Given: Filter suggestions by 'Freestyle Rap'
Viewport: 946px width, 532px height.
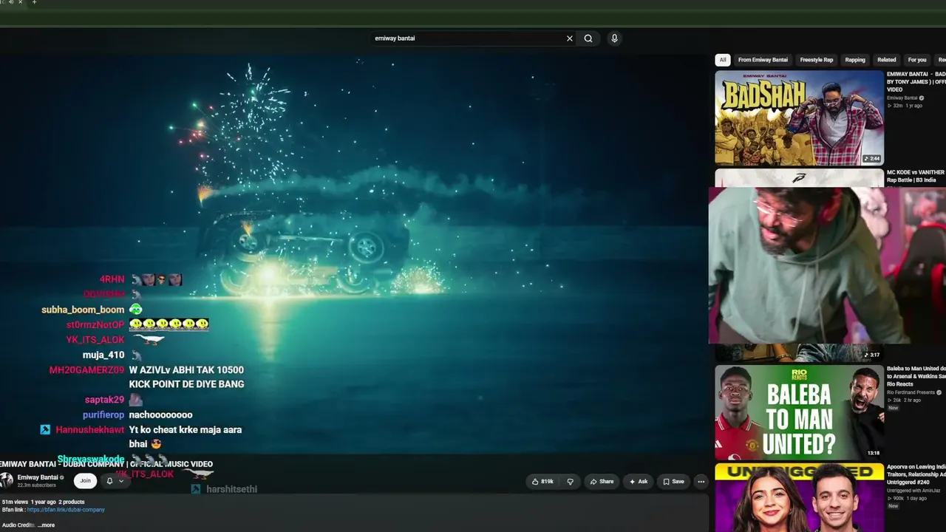Looking at the screenshot, I should coord(817,60).
